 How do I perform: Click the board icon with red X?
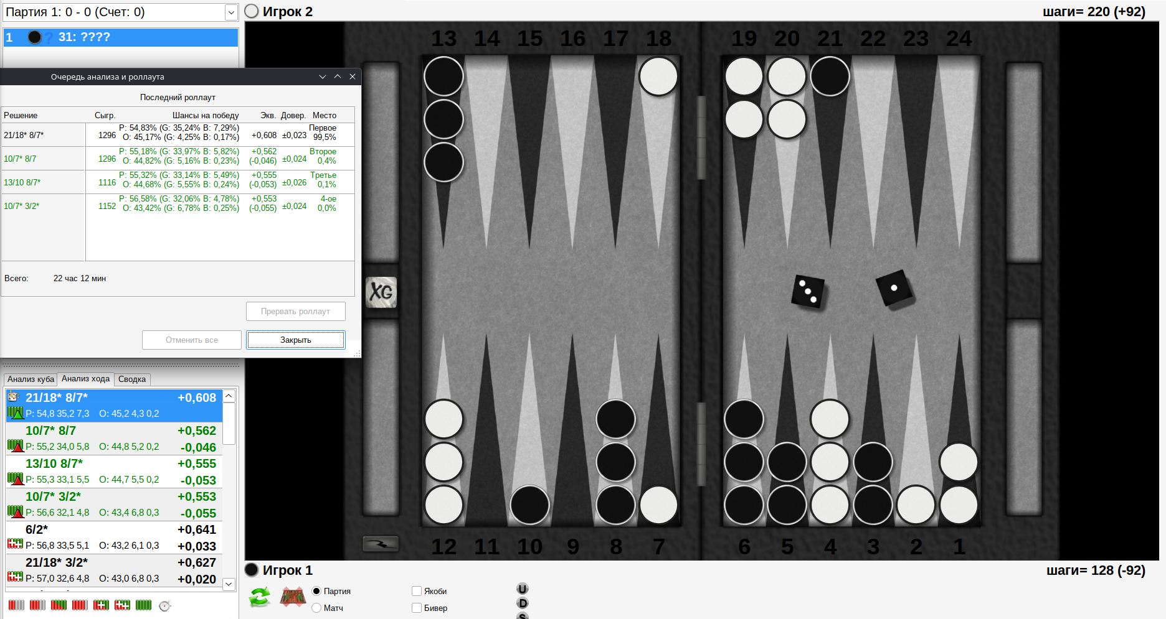click(x=293, y=597)
